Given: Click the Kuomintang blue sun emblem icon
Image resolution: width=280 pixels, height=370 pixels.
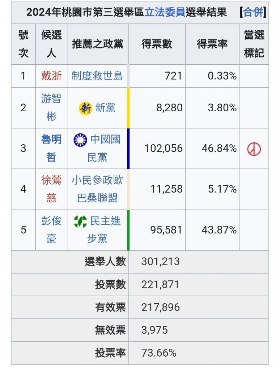Looking at the screenshot, I should click(x=80, y=140).
